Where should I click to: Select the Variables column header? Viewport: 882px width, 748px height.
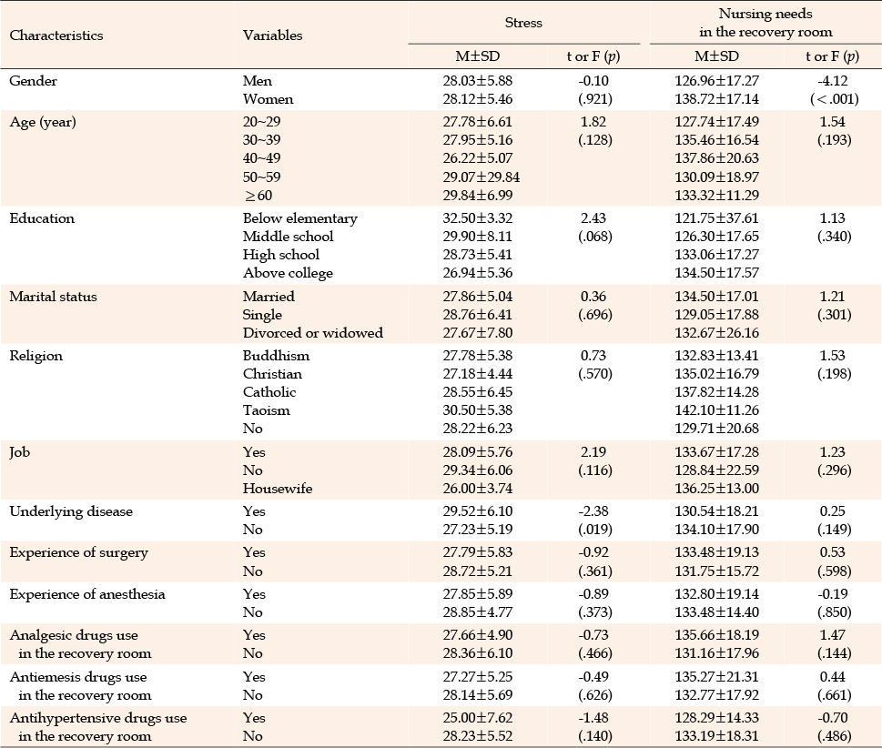[x=272, y=35]
